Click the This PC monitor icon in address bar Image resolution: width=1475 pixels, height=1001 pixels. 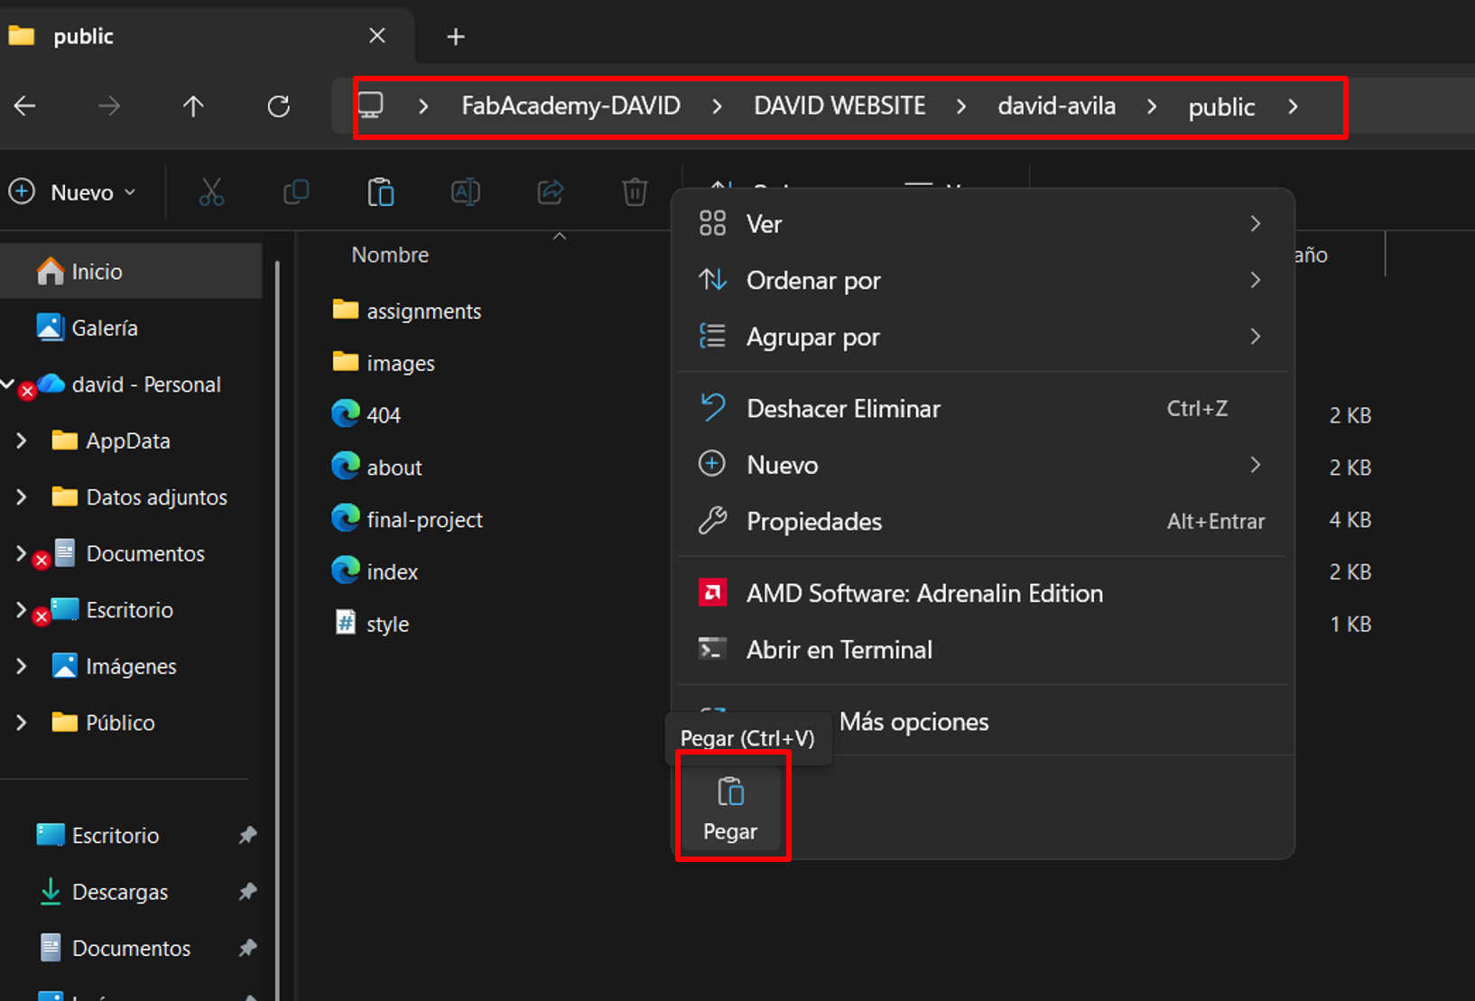[x=370, y=106]
